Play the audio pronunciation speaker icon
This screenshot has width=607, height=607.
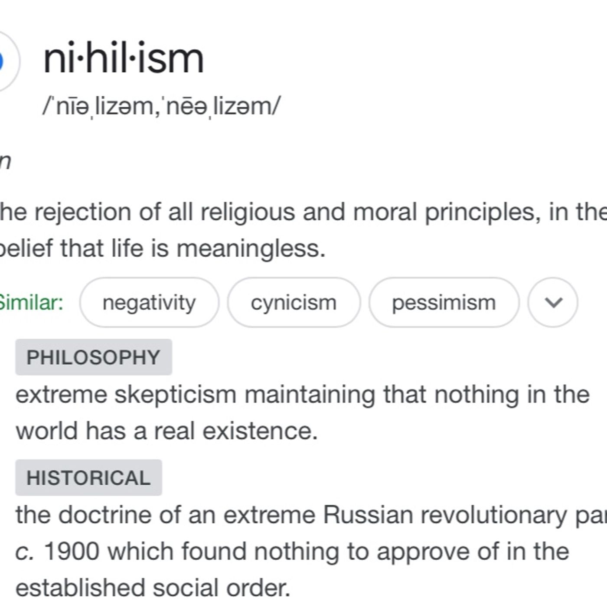(4, 61)
